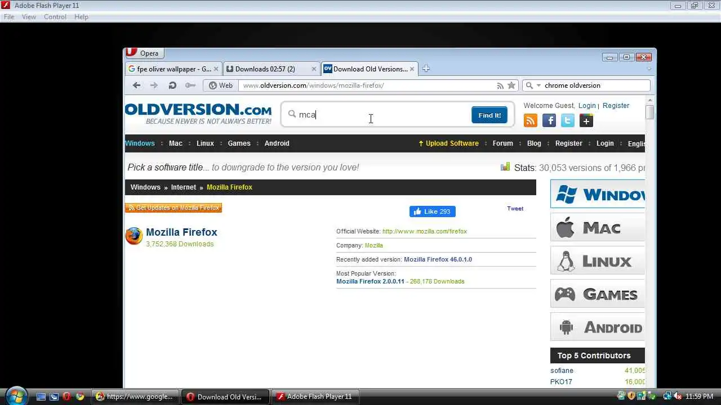The image size is (721, 405).
Task: Click Login in the dark nav bar
Action: [x=605, y=143]
